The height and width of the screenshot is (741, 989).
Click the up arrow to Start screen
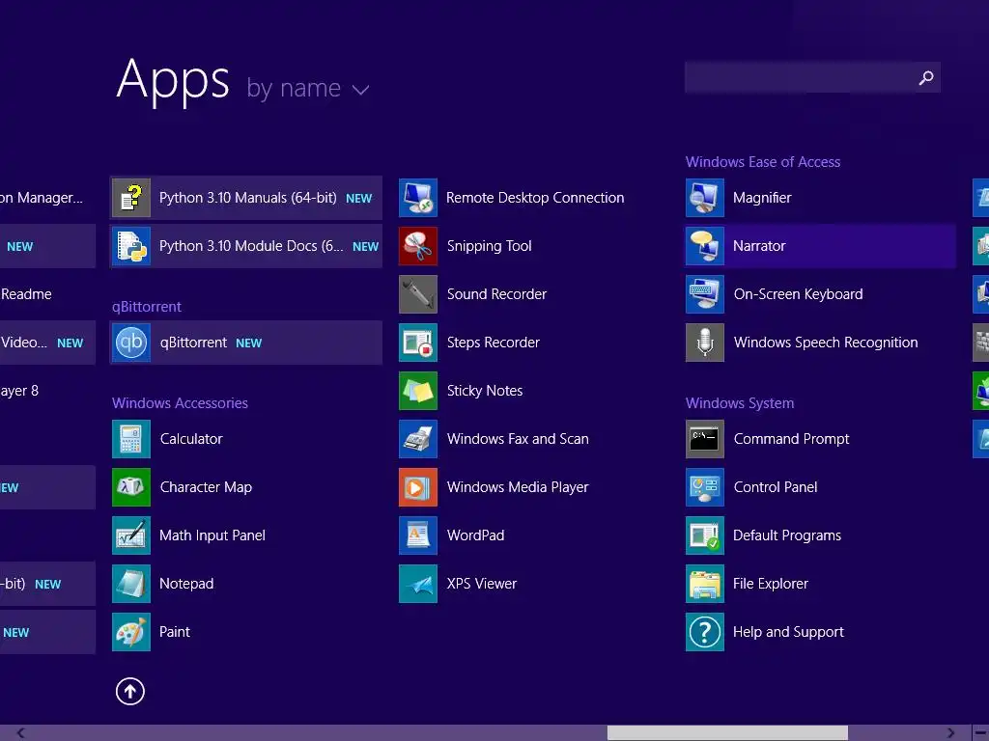130,691
